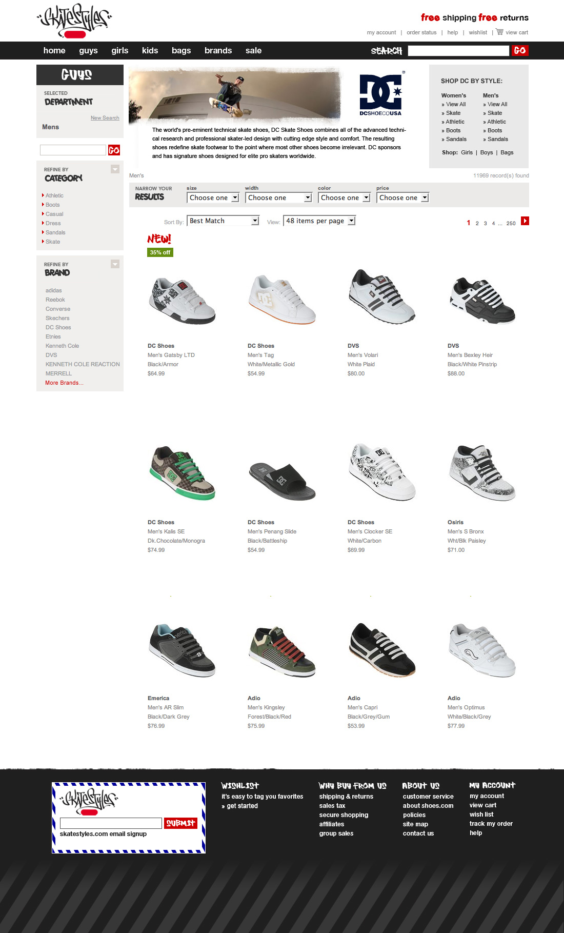Select the sale navigation tab

point(253,50)
